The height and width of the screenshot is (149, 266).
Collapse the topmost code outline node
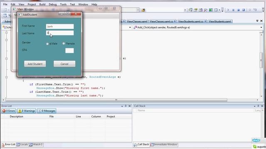(x=7, y=32)
